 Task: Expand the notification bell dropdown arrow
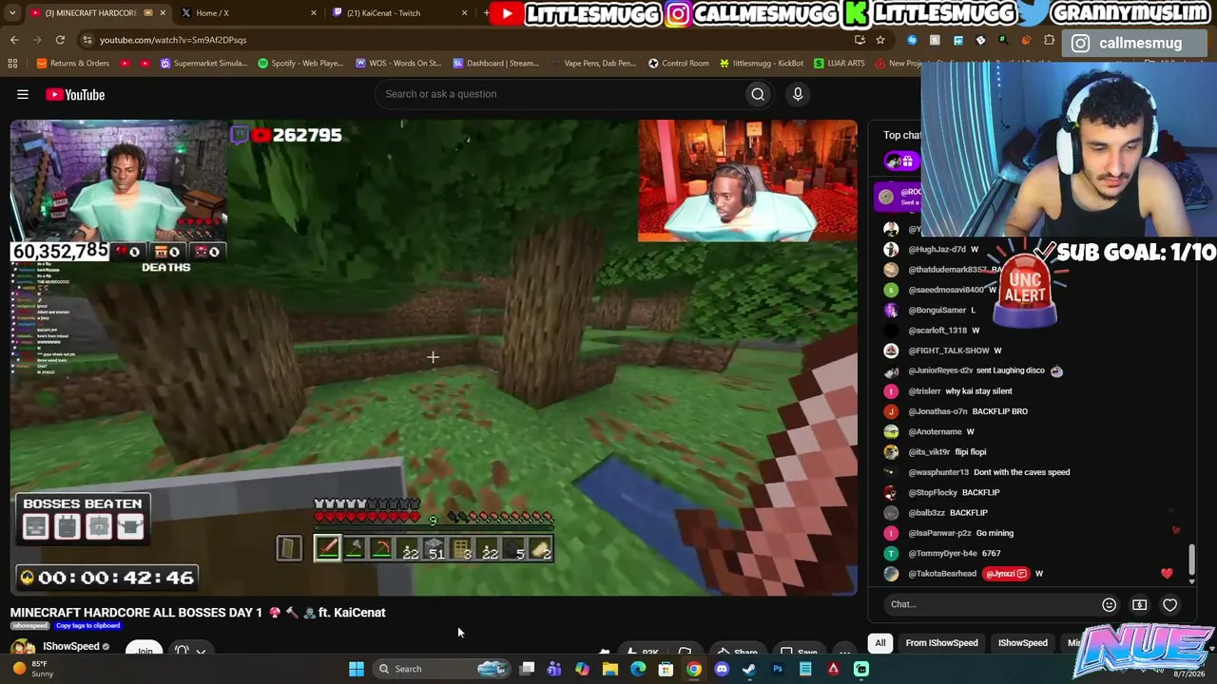[x=201, y=652]
